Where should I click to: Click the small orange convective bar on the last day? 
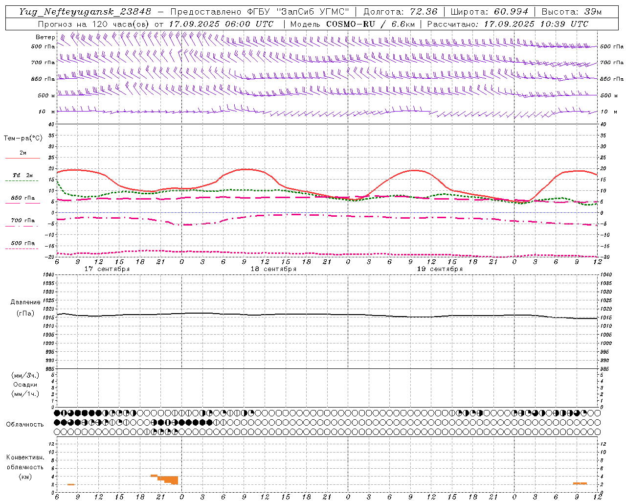click(x=580, y=483)
